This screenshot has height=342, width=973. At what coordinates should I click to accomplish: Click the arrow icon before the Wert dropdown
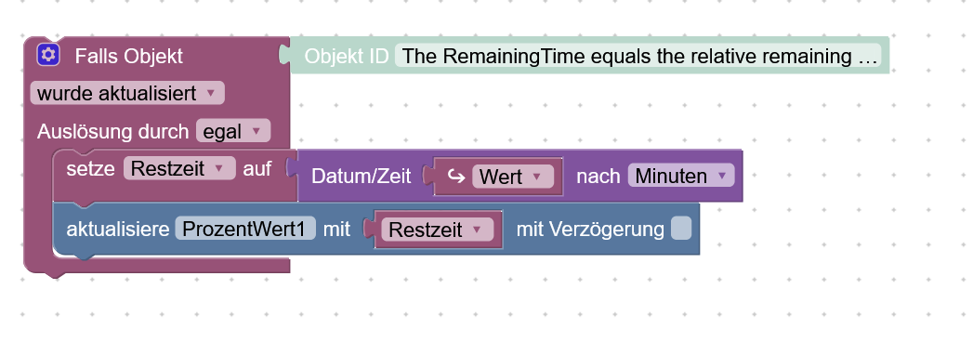click(x=456, y=177)
